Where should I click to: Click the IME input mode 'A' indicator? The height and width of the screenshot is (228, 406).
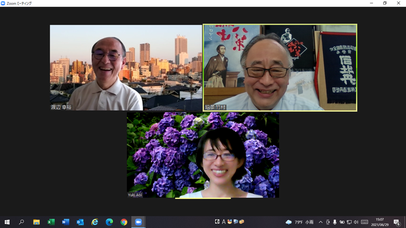click(223, 222)
